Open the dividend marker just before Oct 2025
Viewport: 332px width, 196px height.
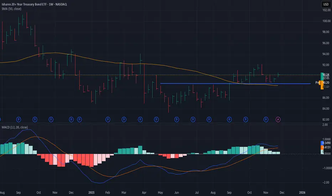click(x=245, y=119)
